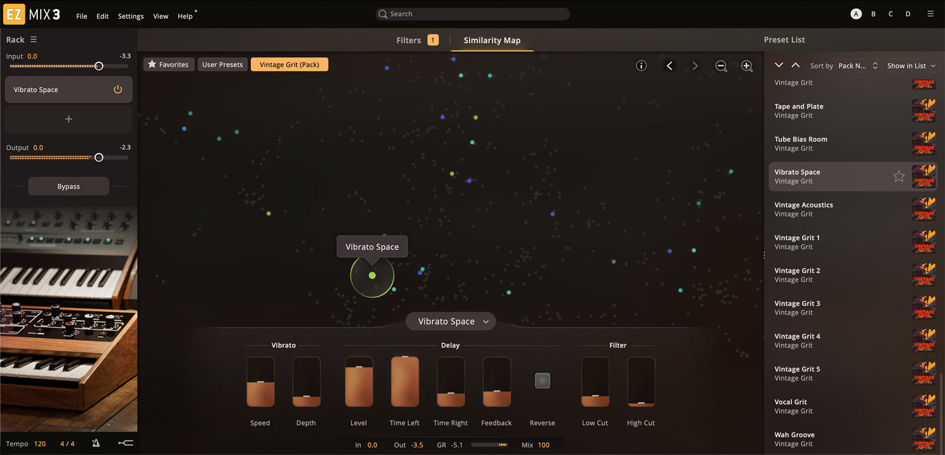Adjust the Vibrato Depth fader

click(307, 382)
